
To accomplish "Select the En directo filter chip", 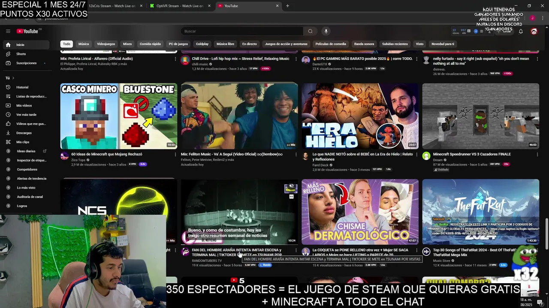I will point(249,44).
